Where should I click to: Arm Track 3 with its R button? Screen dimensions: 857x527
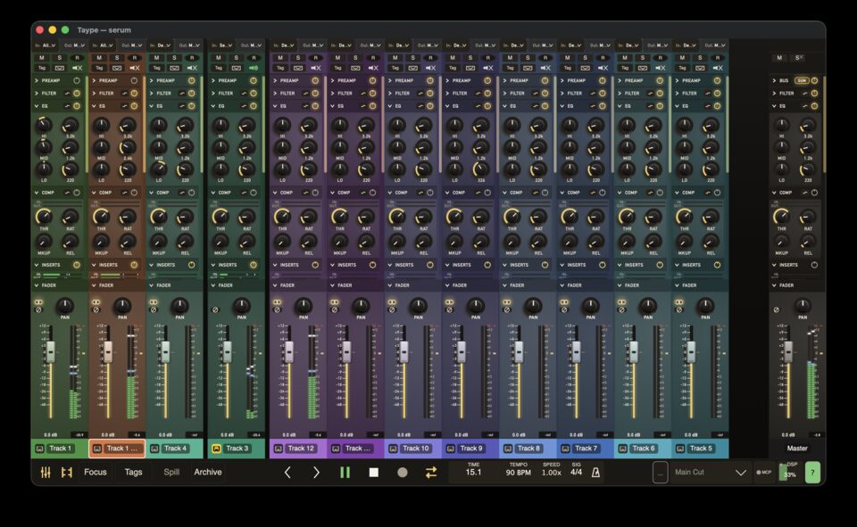click(x=254, y=58)
